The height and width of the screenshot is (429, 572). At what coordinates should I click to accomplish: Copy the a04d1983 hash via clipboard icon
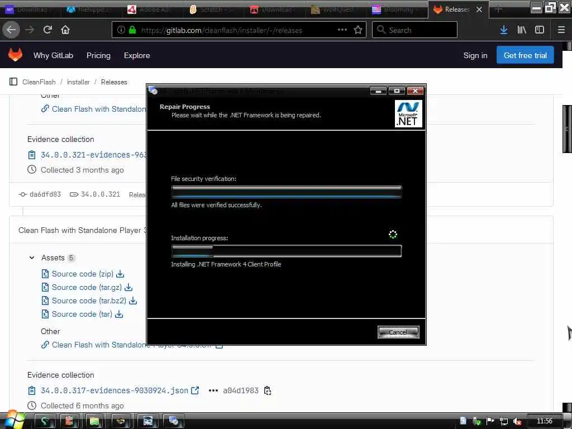(268, 390)
